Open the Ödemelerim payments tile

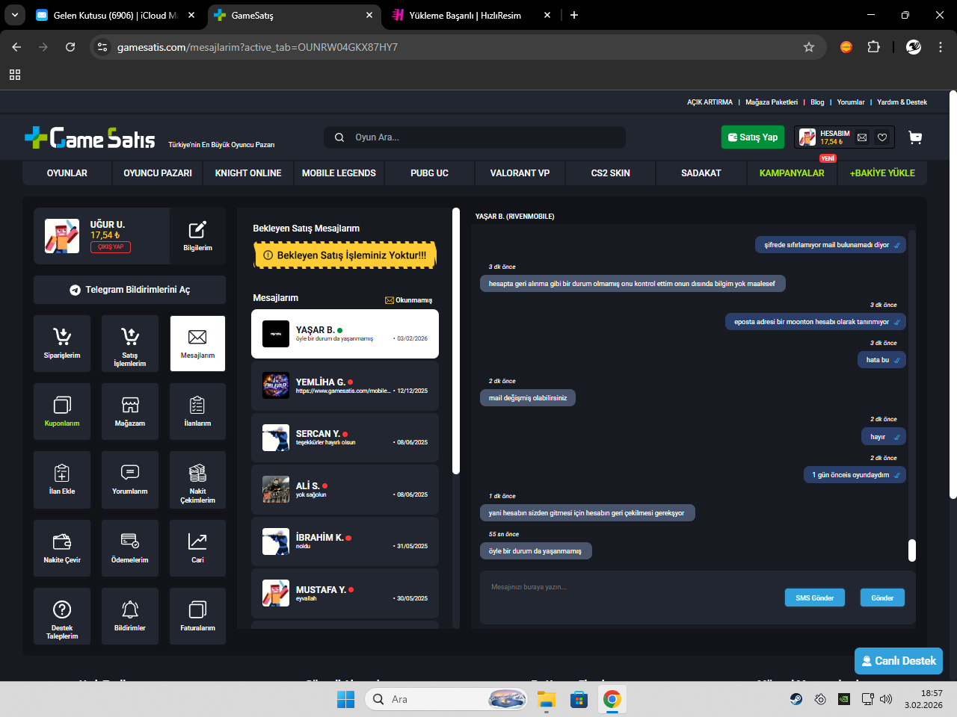pyautogui.click(x=130, y=548)
